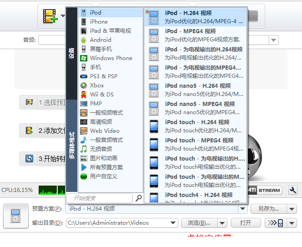Click the magnifier search icon
This screenshot has height=247, width=302.
[x=139, y=198]
